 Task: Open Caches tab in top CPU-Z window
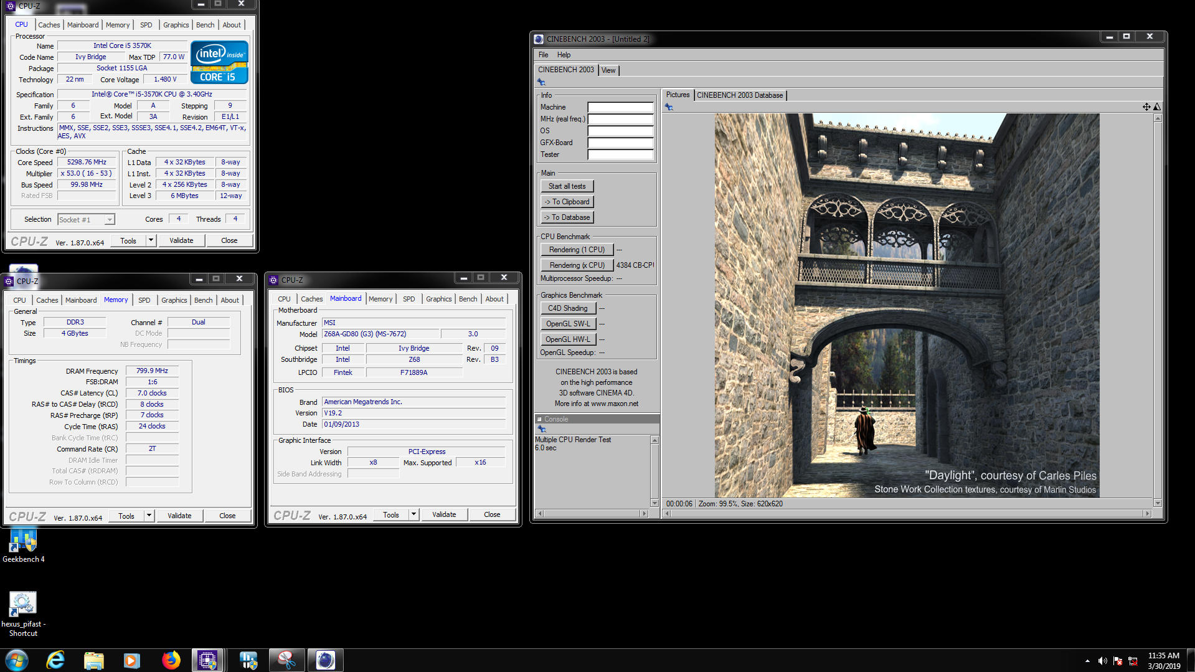coord(49,25)
